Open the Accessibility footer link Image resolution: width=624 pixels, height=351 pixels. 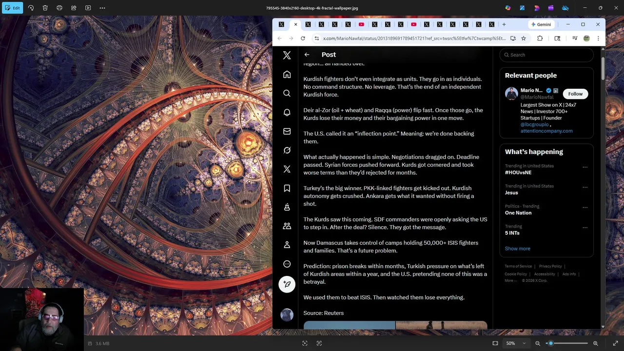tap(545, 274)
